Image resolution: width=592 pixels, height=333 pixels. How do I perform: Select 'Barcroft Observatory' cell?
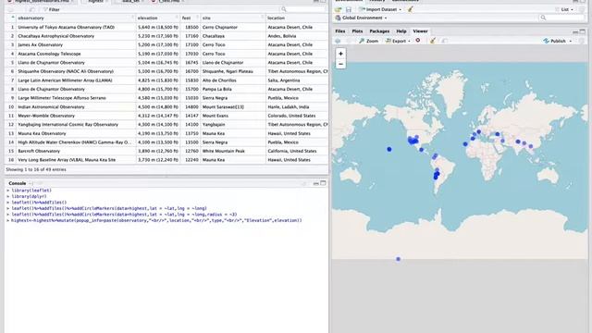pyautogui.click(x=76, y=151)
